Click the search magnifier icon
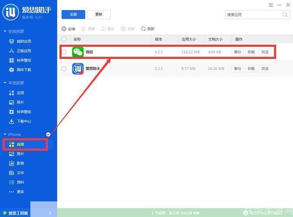 point(285,14)
